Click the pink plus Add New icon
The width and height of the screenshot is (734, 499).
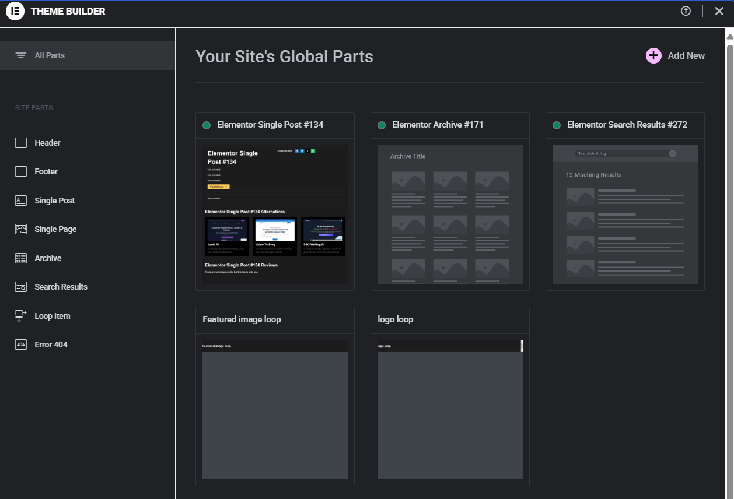(653, 55)
